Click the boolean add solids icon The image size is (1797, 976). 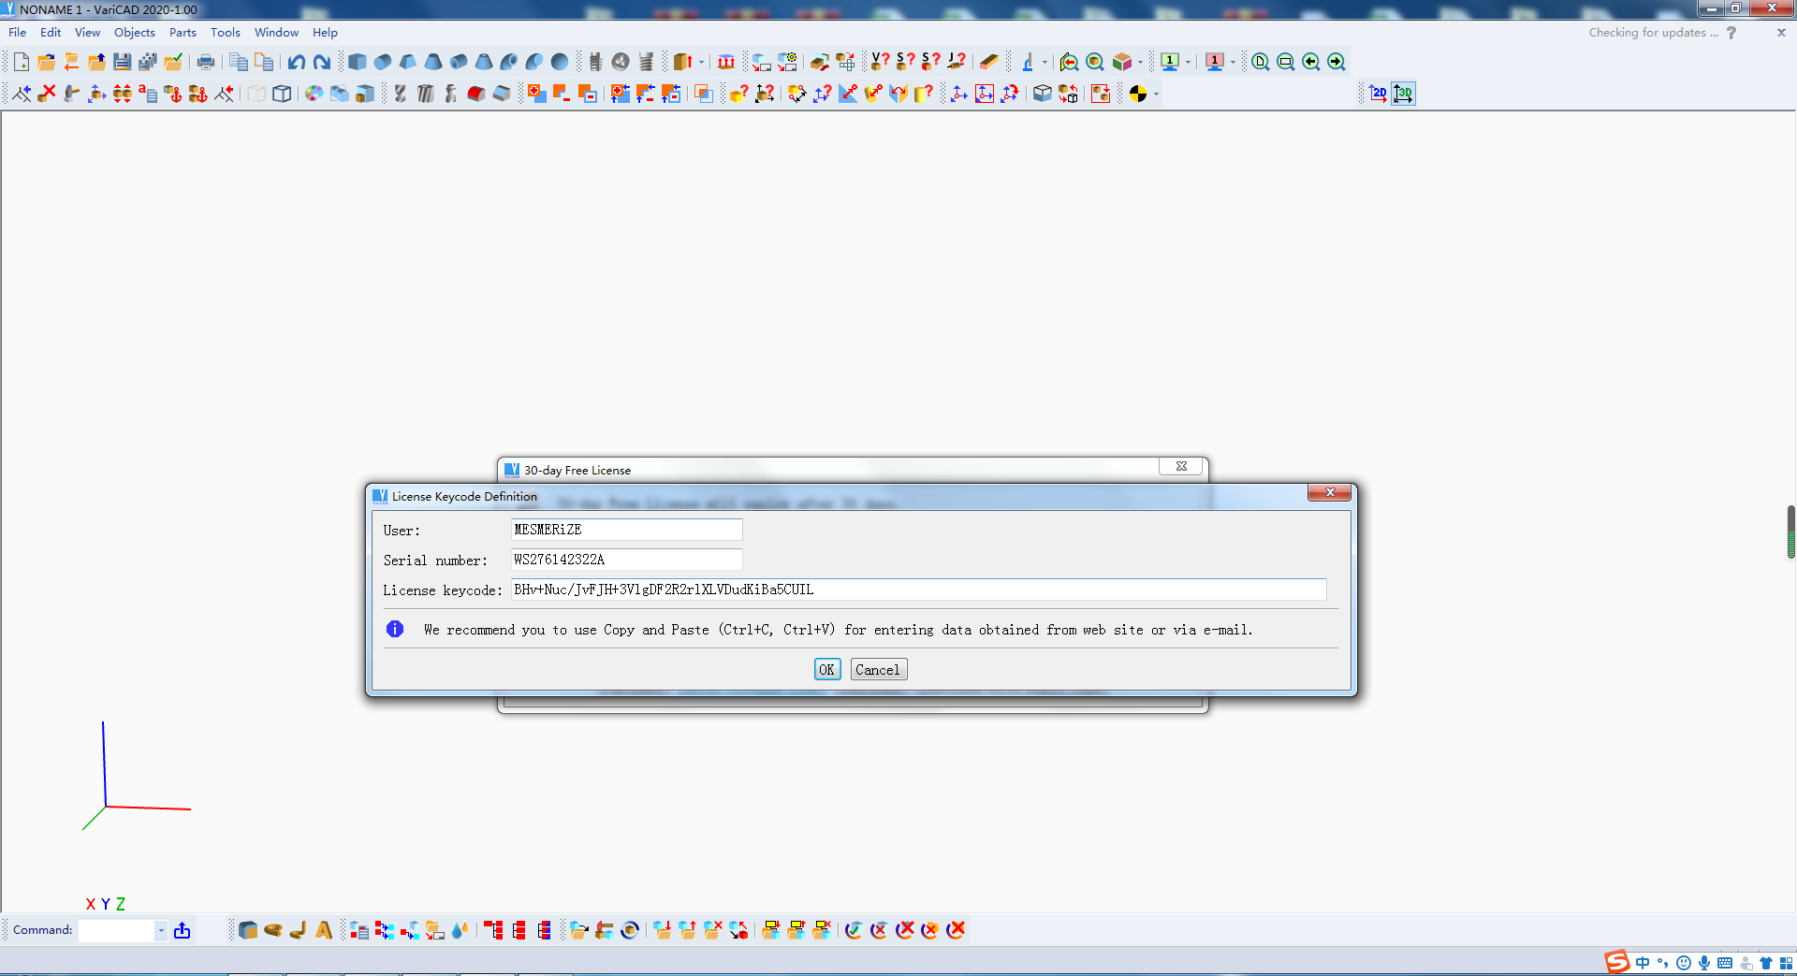537,94
